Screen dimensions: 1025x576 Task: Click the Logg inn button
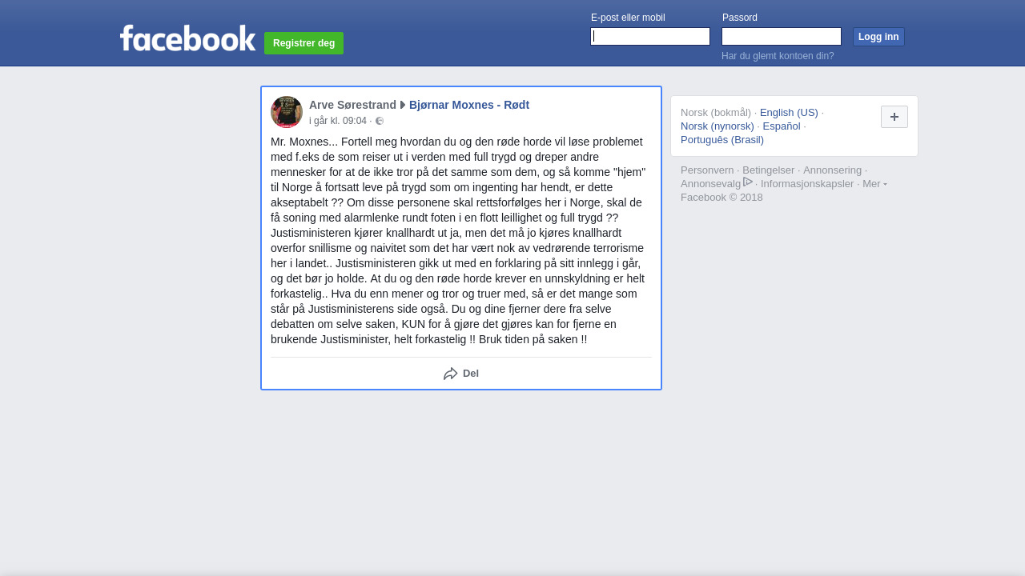coord(878,37)
